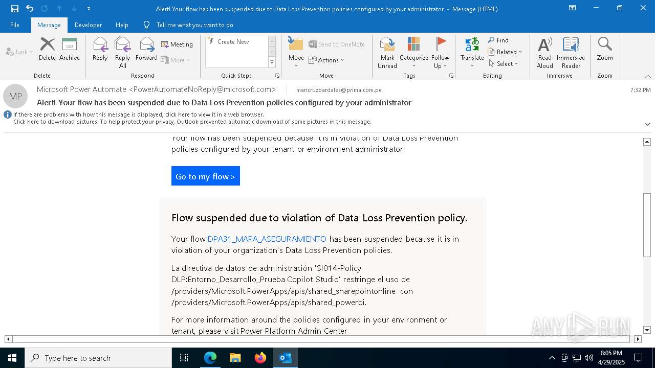This screenshot has height=368, width=655.
Task: Open Manage Quick Steps dialog launcher
Action: (277, 76)
